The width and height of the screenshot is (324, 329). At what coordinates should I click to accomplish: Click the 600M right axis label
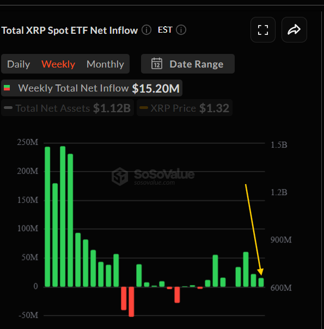pyautogui.click(x=281, y=288)
